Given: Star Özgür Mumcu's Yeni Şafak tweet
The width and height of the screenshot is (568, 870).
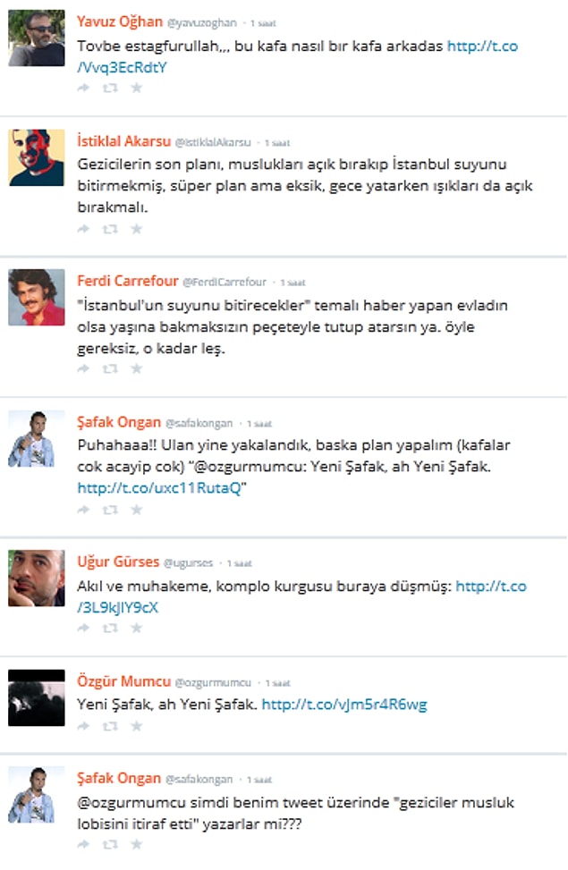Looking at the screenshot, I should [137, 726].
